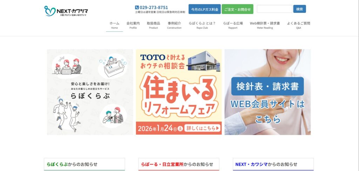The image size is (359, 171).
Task: Open らぽーる広場 Rapport menu item
Action: point(233,25)
